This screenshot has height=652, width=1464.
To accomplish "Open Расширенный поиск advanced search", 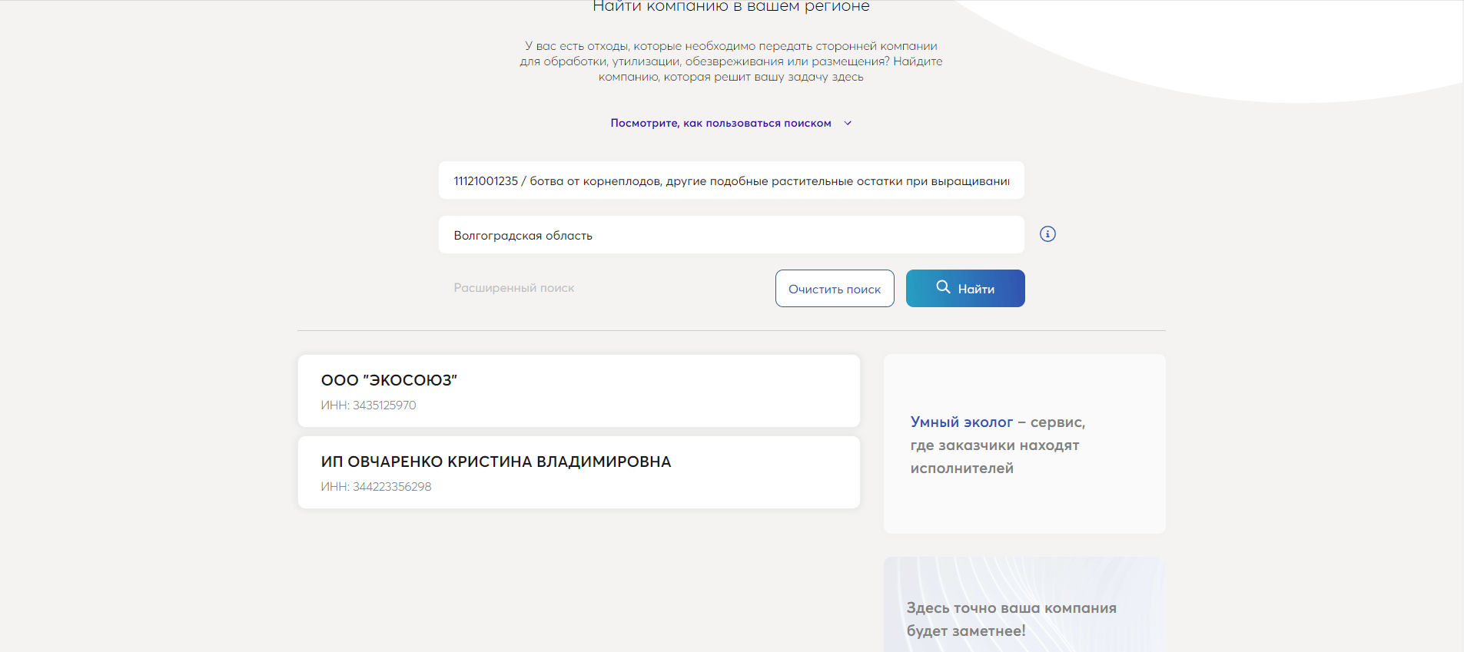I will pos(514,288).
